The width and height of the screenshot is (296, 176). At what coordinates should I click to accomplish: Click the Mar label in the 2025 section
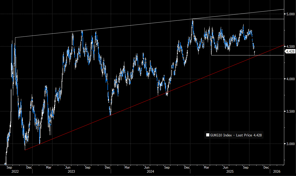pos(207,167)
